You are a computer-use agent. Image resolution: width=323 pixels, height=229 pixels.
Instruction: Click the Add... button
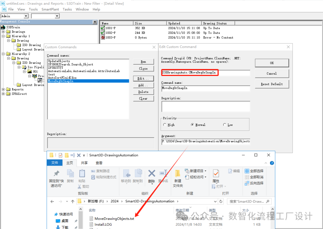pyautogui.click(x=143, y=85)
